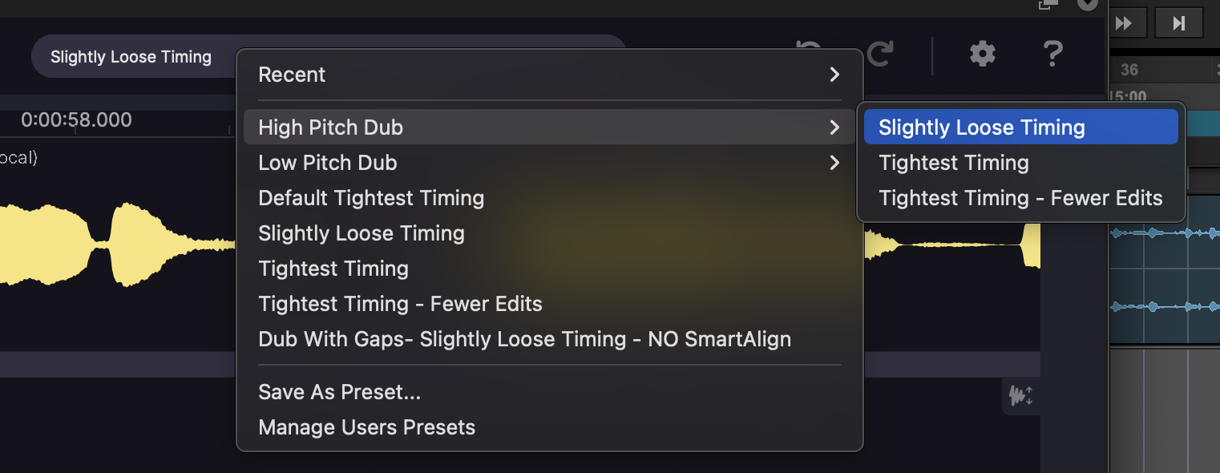Screen dimensions: 1220x473
Task: Open Manage Users Presets
Action: (x=366, y=427)
